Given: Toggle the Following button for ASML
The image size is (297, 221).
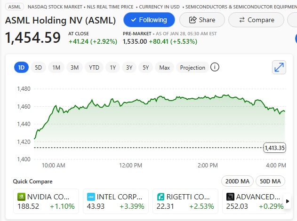Looking at the screenshot, I should [x=149, y=20].
